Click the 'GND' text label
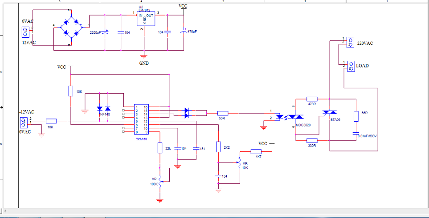 pos(144,63)
